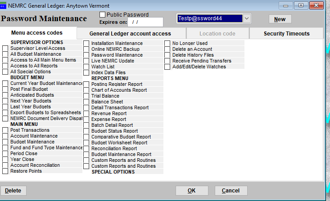Tick No Longer Used checkbox
330x201 pixels.
167,43
